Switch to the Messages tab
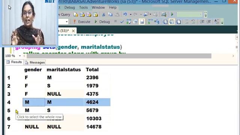This screenshot has height=135, width=240. pos(35,62)
